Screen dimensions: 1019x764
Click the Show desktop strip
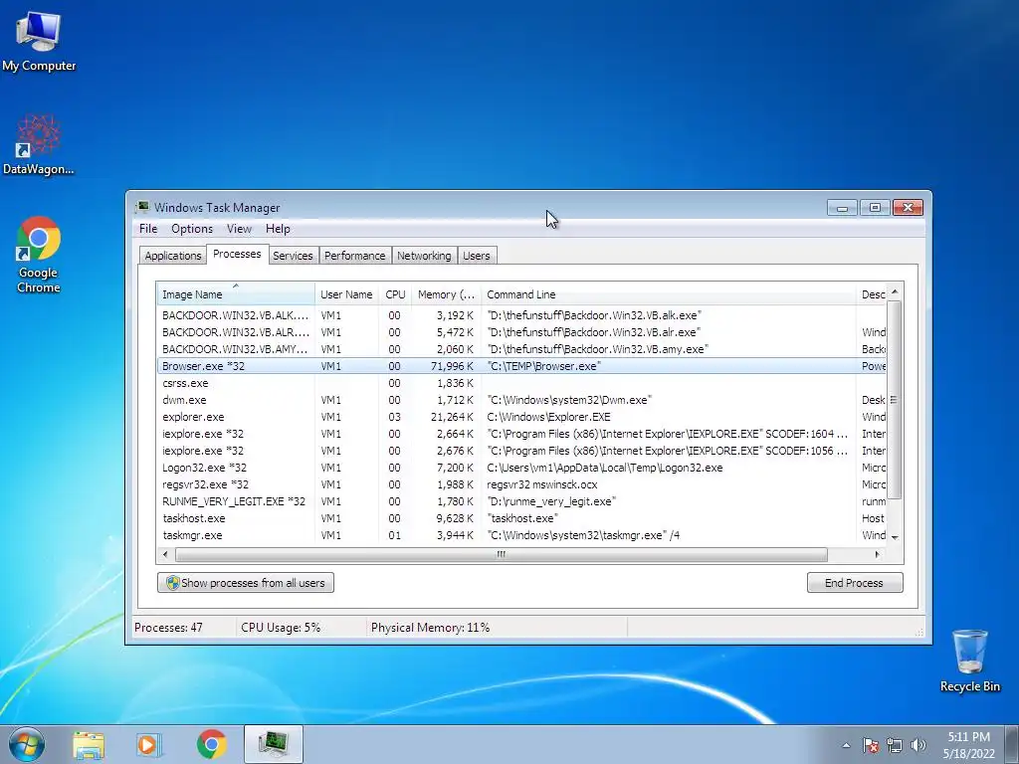pyautogui.click(x=1012, y=744)
